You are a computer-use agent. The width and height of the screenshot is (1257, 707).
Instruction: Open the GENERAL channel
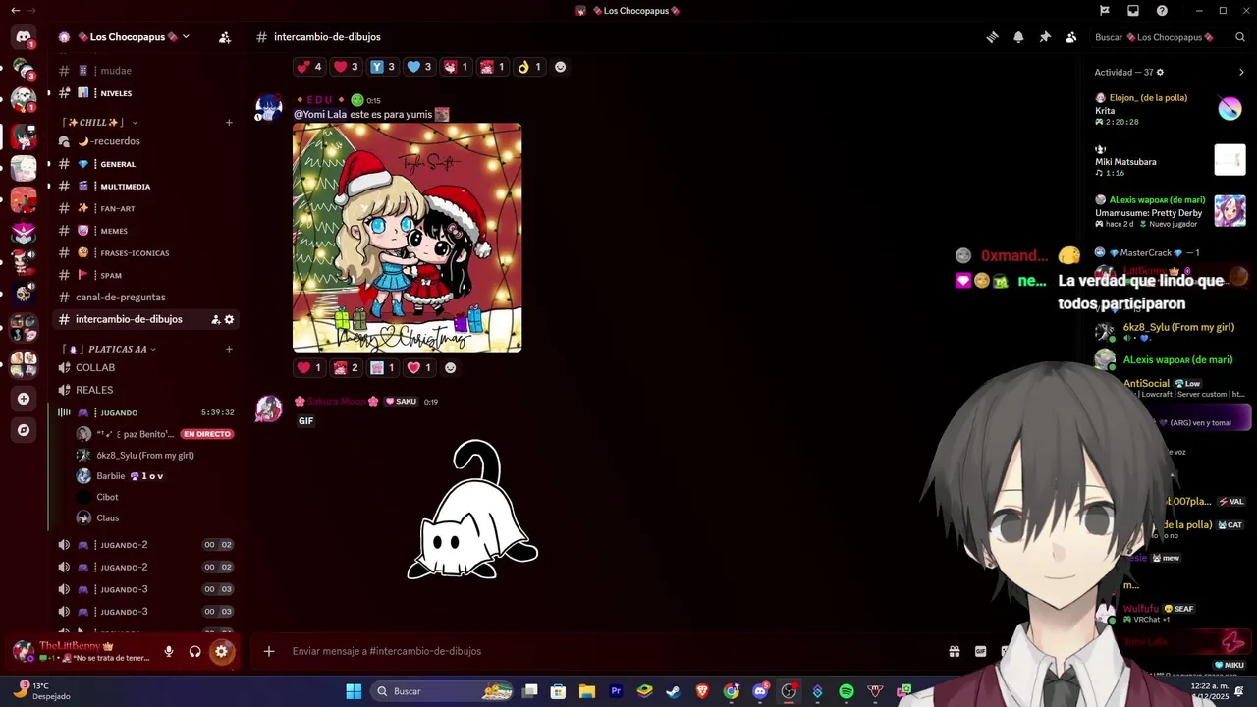pos(146,164)
